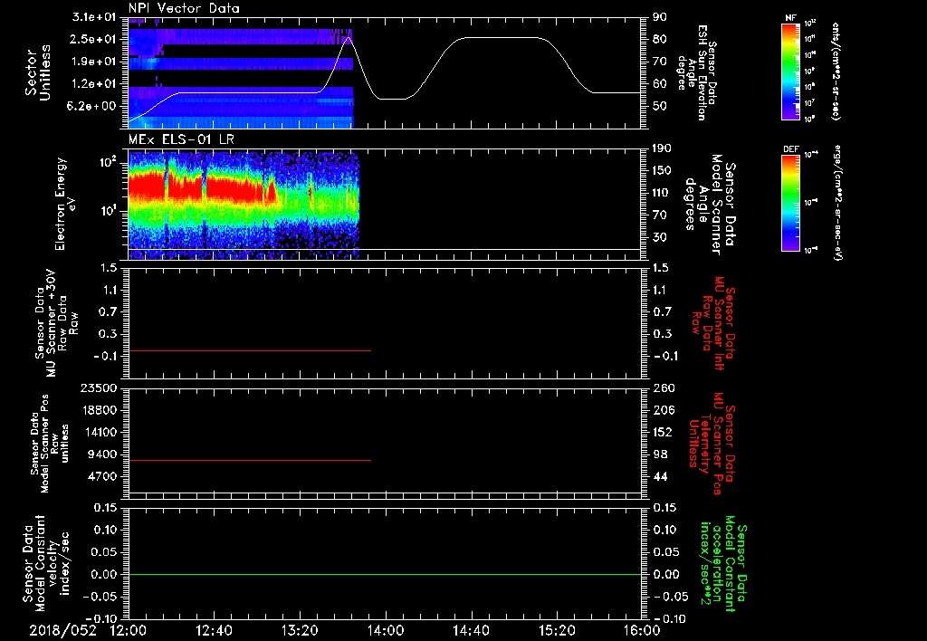
Task: Click the 16:00 time axis label
Action: [641, 630]
